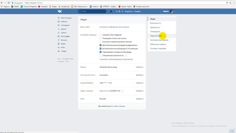The image size is (236, 133).
Task: Click the Реклама footer link
Action: tap(60, 61)
